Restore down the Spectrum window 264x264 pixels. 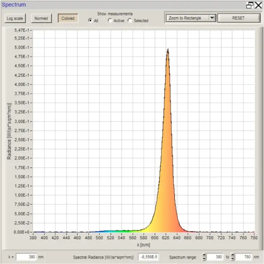click(x=250, y=5)
